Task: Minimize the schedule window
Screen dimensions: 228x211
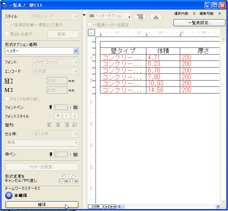Action: click(x=208, y=5)
